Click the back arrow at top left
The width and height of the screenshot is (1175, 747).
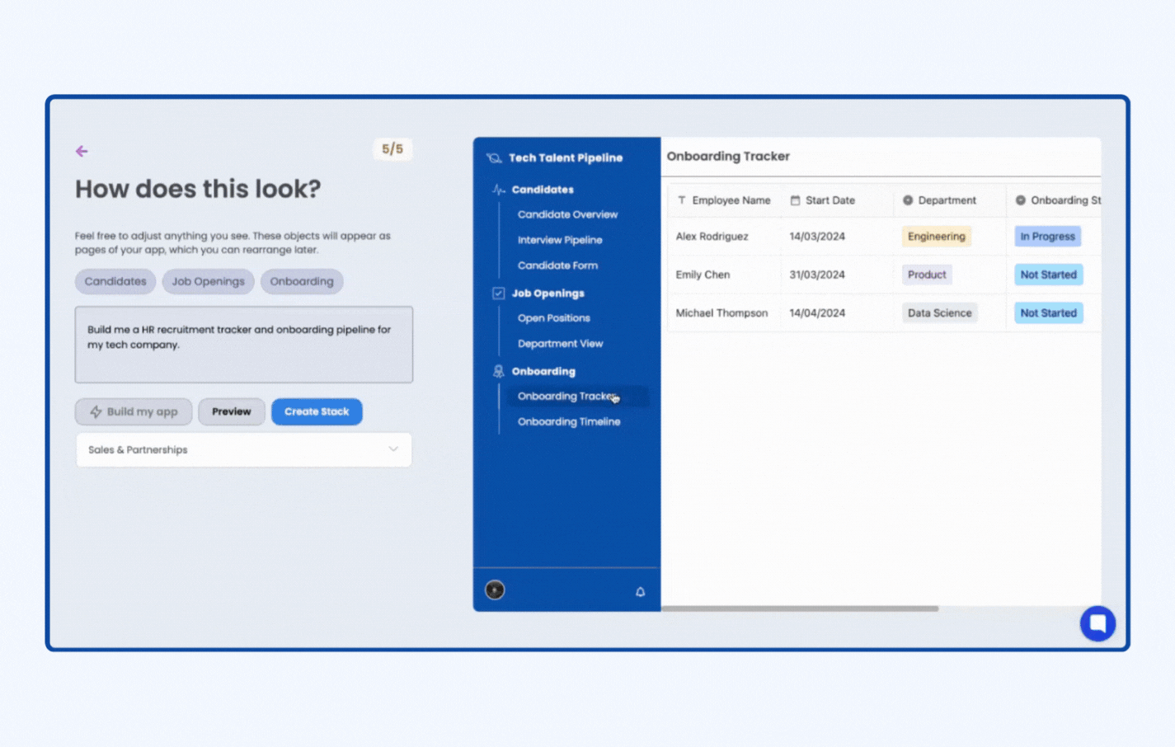(x=81, y=151)
